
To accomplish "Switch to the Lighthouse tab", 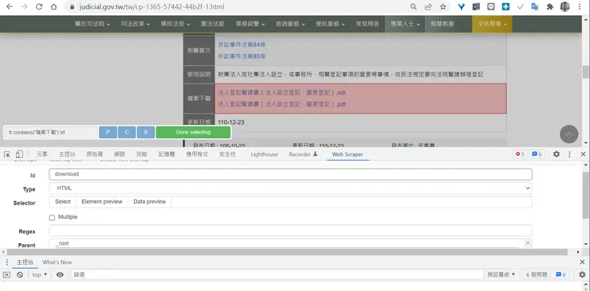I will [x=264, y=154].
